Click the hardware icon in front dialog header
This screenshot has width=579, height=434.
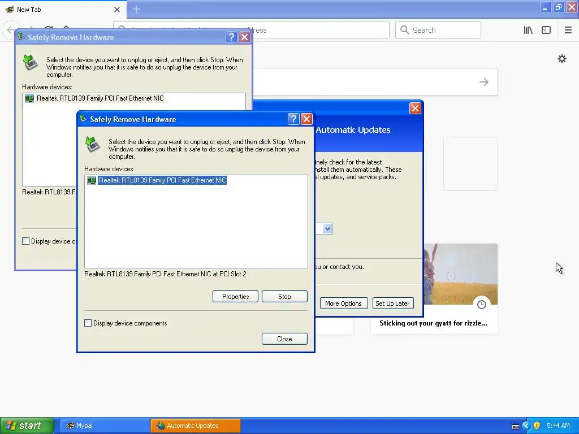[x=93, y=144]
